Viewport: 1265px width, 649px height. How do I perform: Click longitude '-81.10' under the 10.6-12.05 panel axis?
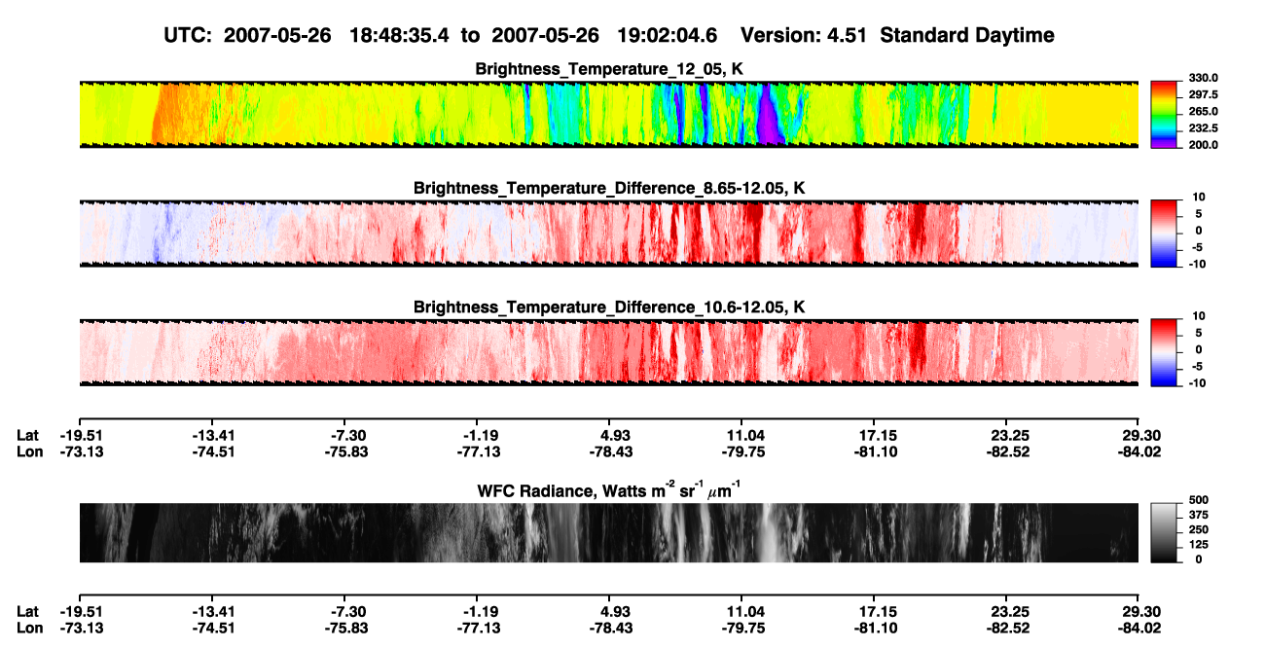[x=875, y=451]
